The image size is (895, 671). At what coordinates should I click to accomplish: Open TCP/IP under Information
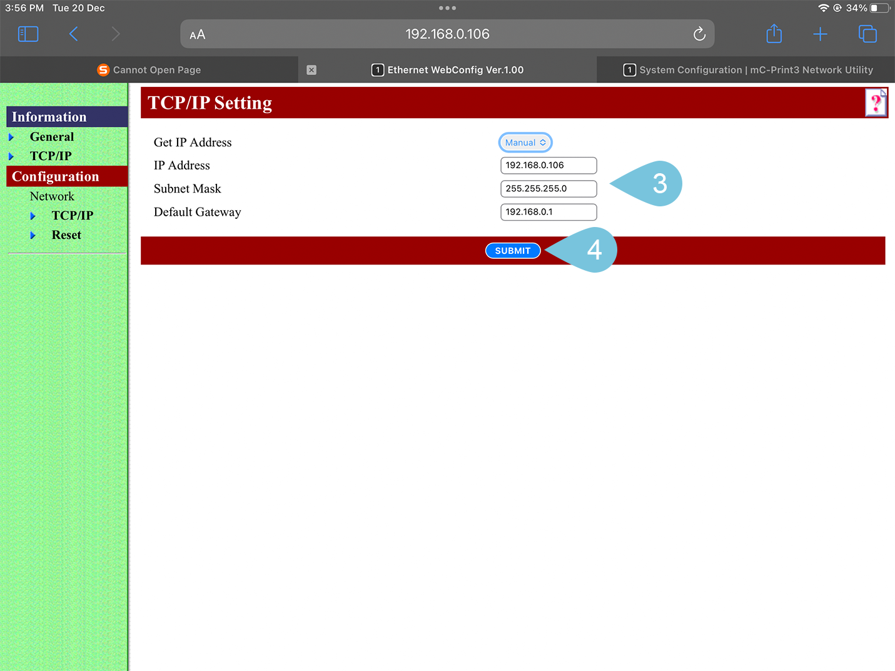(x=51, y=156)
